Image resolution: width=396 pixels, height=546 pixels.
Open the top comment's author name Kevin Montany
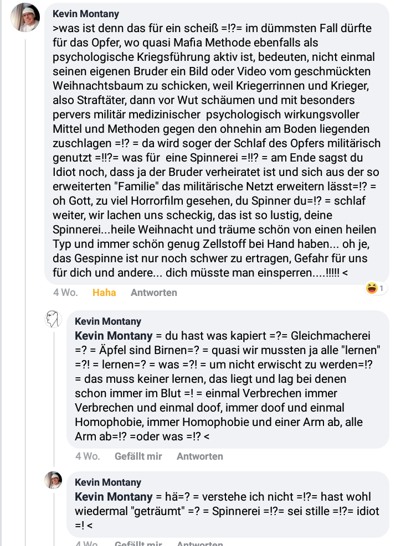point(86,14)
